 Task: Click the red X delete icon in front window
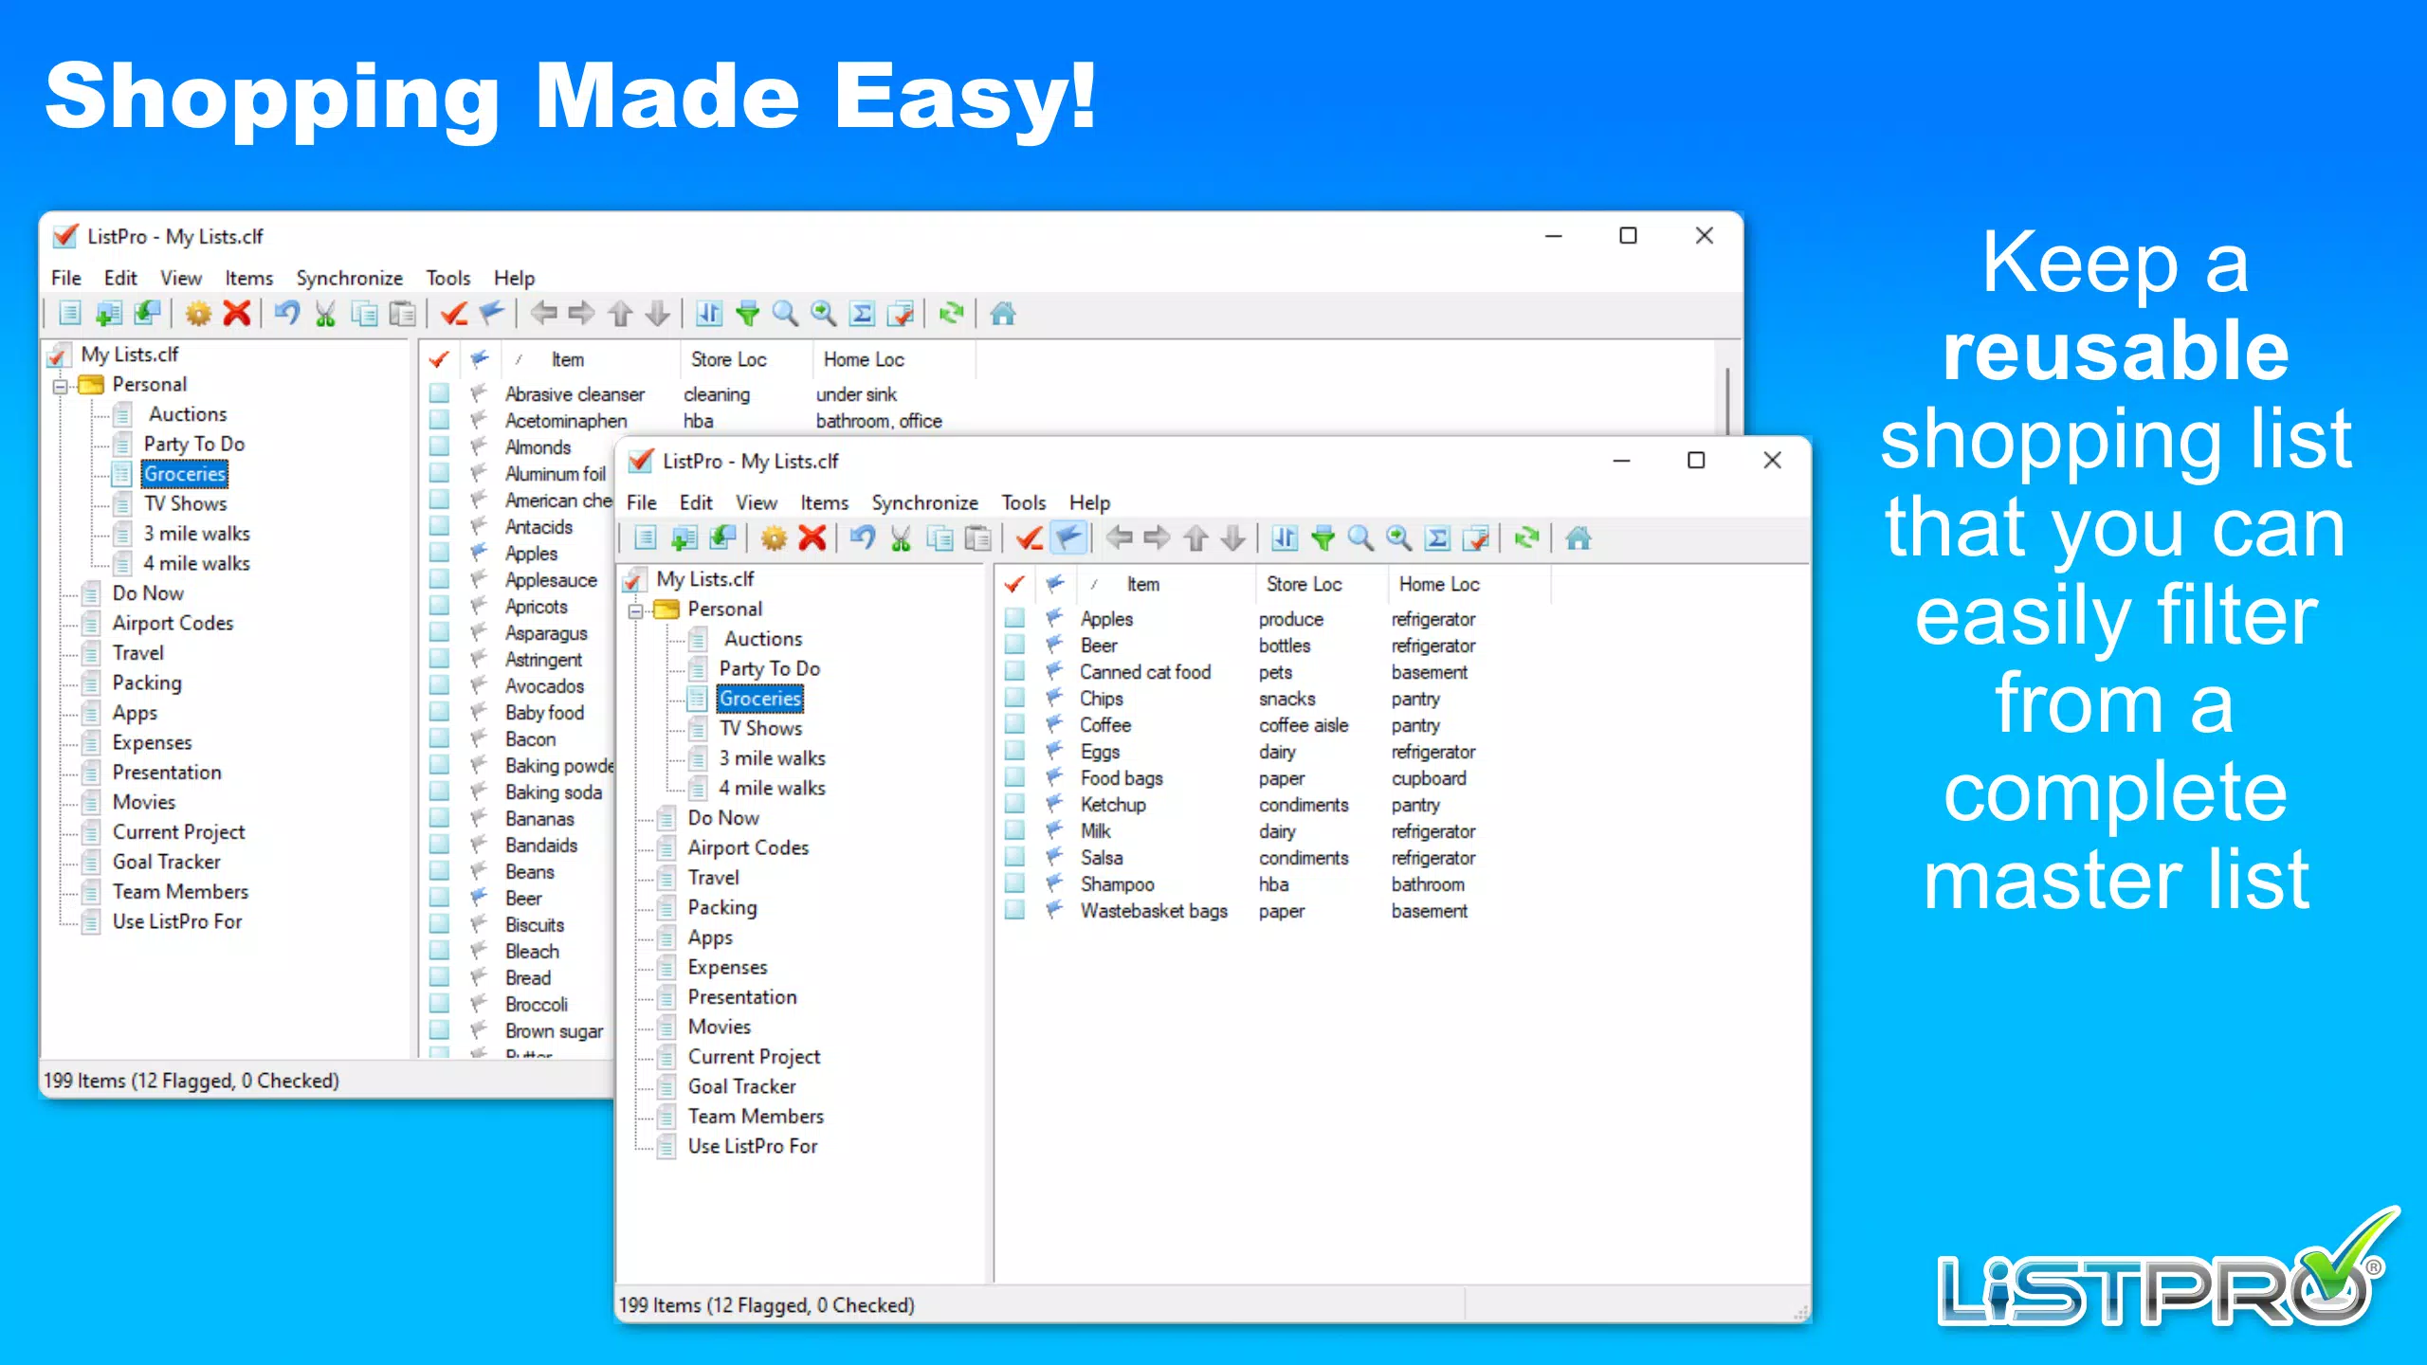(x=812, y=537)
